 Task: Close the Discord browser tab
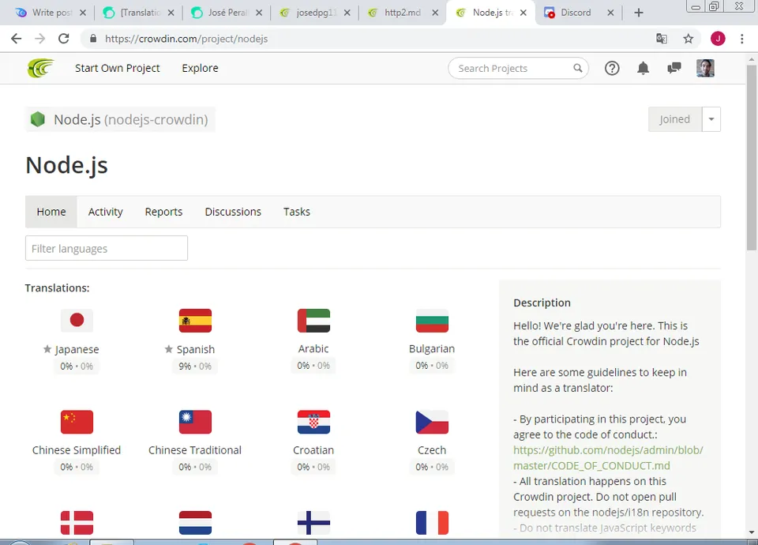(610, 13)
